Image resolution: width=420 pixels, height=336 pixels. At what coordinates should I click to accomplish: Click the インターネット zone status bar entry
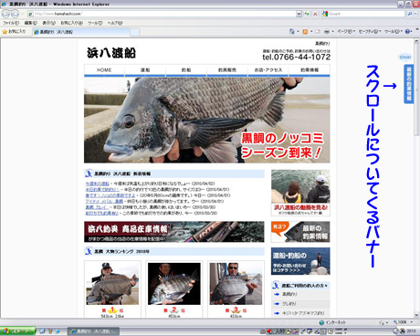[x=332, y=322]
